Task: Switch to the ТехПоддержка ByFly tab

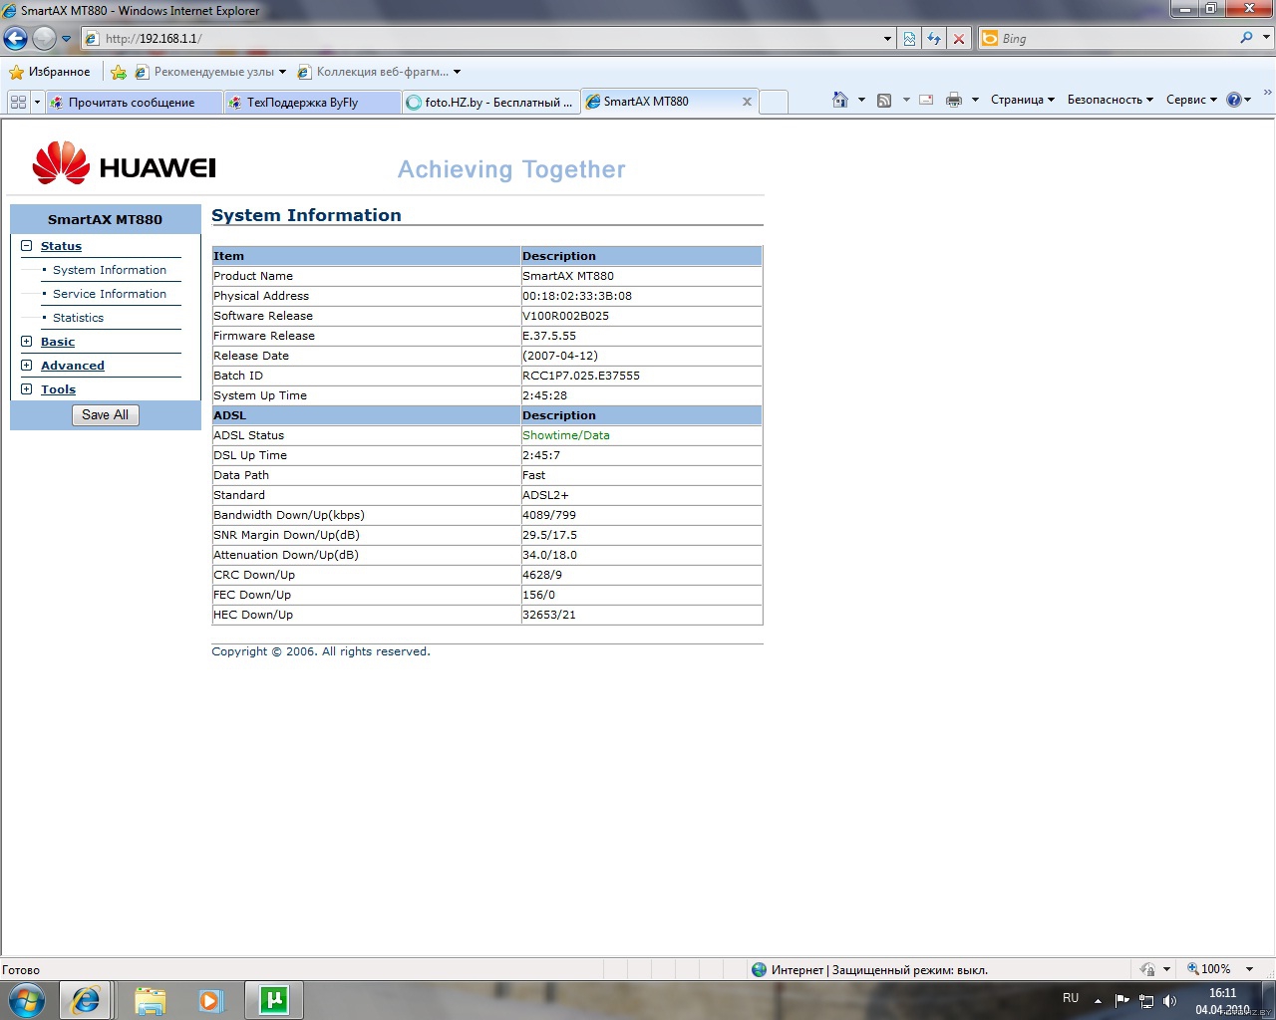Action: (x=312, y=102)
